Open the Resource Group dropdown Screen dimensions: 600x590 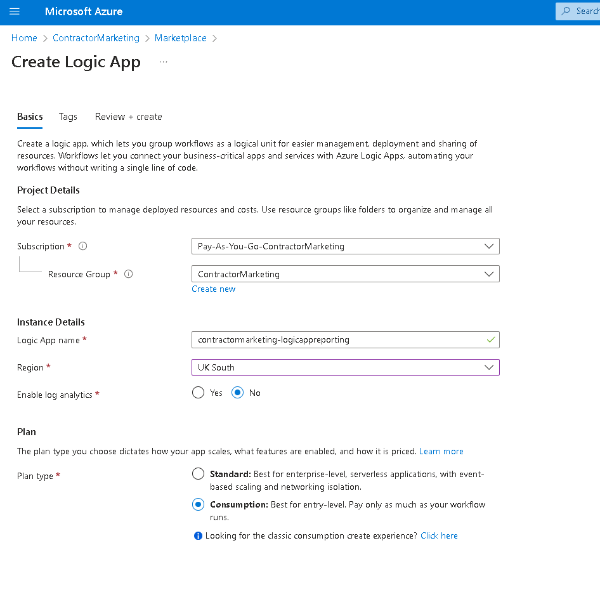click(346, 274)
